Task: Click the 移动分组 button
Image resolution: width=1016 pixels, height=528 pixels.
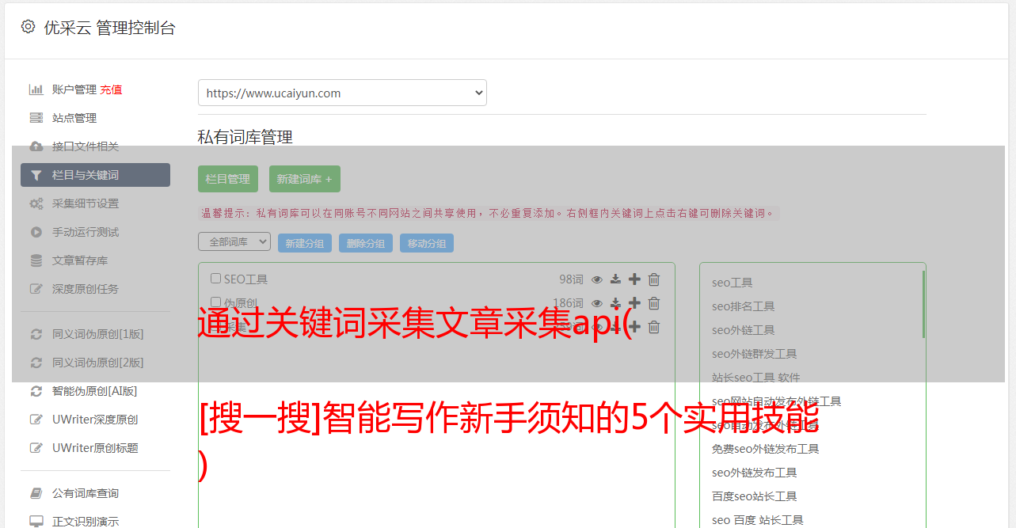Action: [x=427, y=243]
